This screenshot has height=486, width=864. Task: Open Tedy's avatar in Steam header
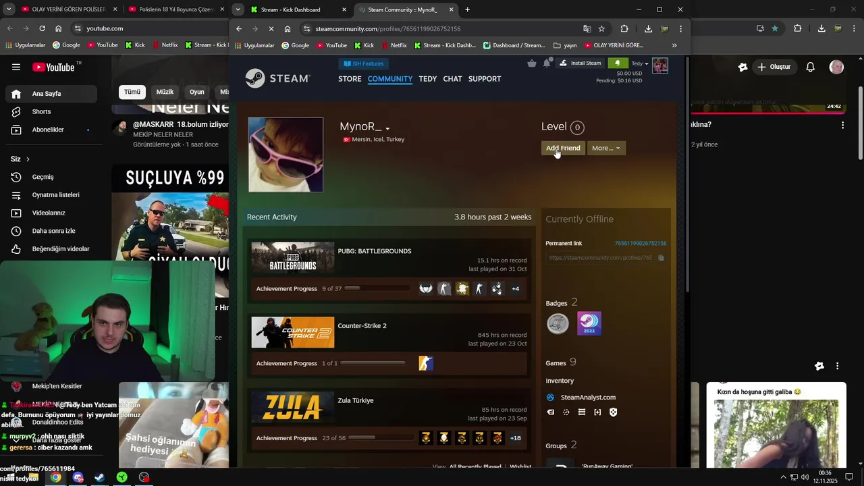coord(660,65)
